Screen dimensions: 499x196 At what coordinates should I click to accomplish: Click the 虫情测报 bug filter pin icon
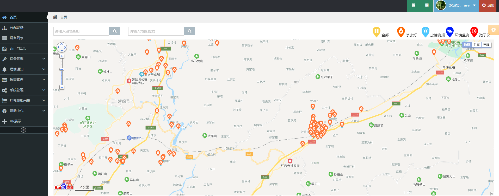click(425, 32)
